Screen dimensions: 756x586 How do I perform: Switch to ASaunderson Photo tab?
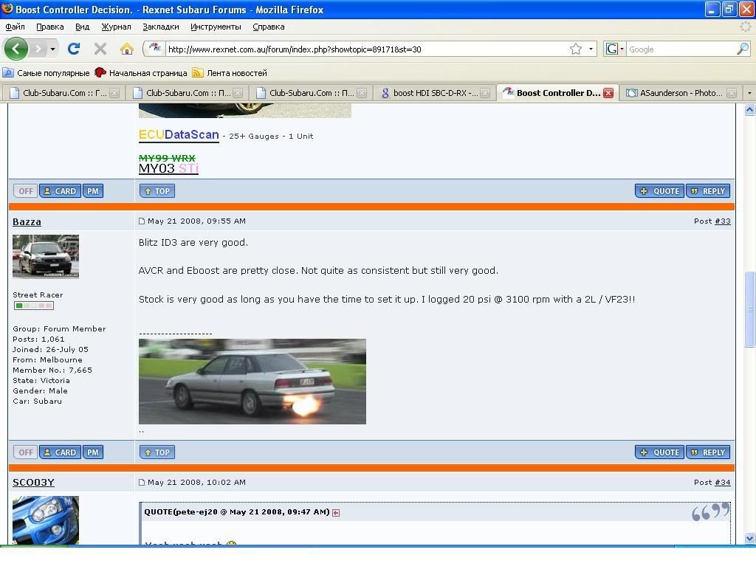tap(680, 93)
